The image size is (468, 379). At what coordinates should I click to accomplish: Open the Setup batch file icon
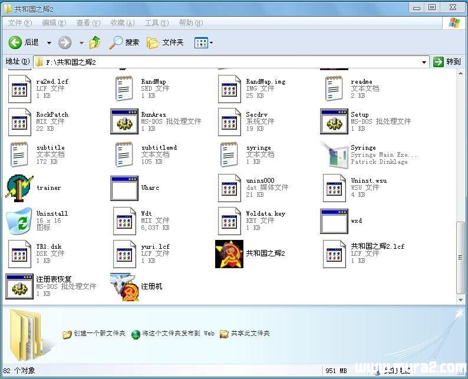(334, 122)
